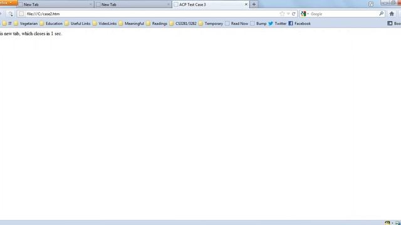The image size is (401, 225).
Task: Reload the page with the refresh icon
Action: (294, 14)
